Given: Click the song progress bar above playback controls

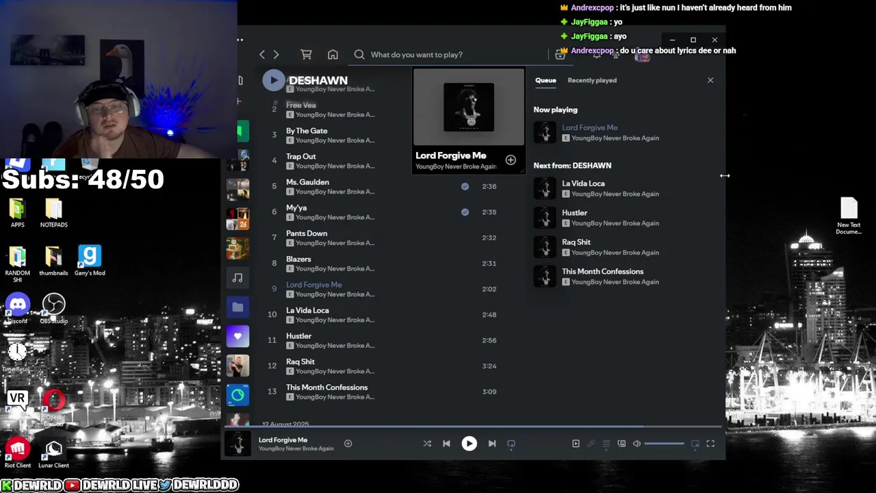Looking at the screenshot, I should pyautogui.click(x=472, y=427).
